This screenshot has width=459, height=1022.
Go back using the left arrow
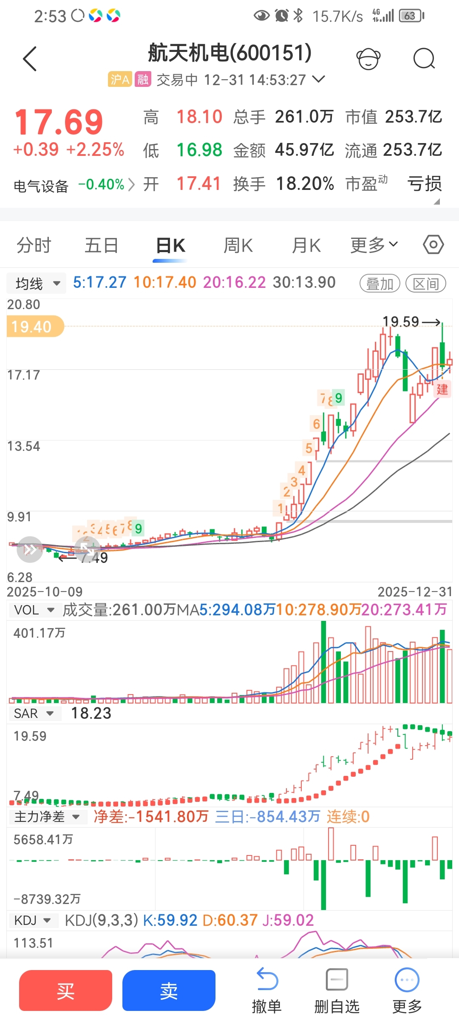[x=30, y=59]
